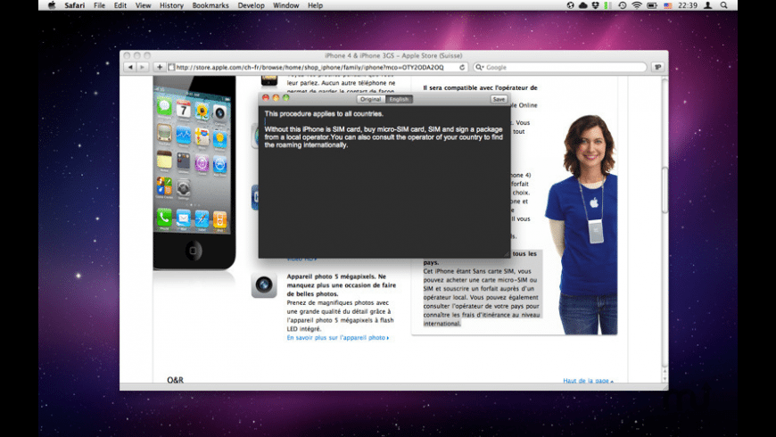Image resolution: width=776 pixels, height=437 pixels.
Task: Click the translation window resize grip
Action: tap(506, 254)
